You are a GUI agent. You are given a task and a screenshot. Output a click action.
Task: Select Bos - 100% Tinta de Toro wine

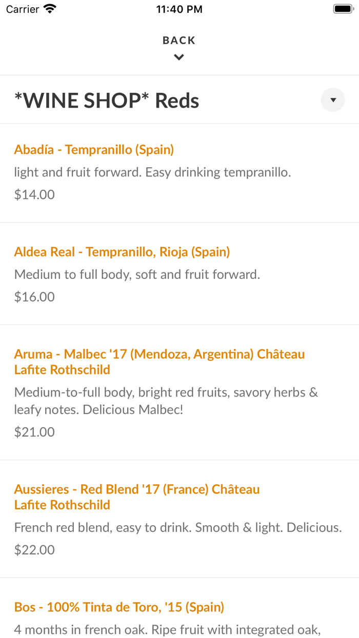click(x=119, y=607)
